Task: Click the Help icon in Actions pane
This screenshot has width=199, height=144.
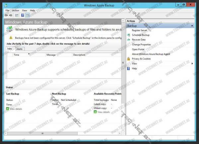Action: (129, 68)
